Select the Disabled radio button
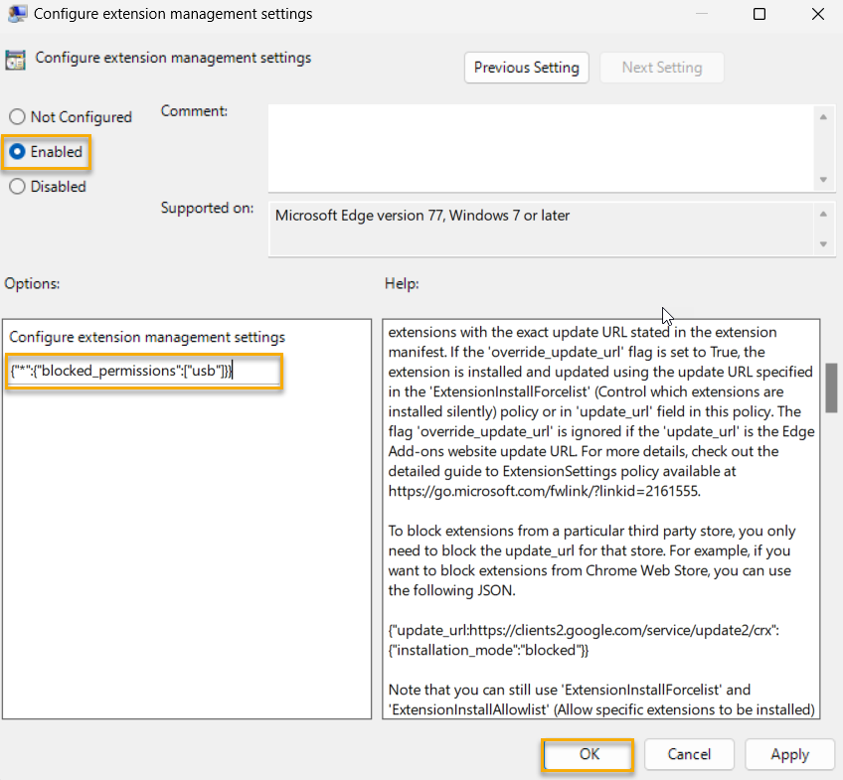 coord(16,187)
